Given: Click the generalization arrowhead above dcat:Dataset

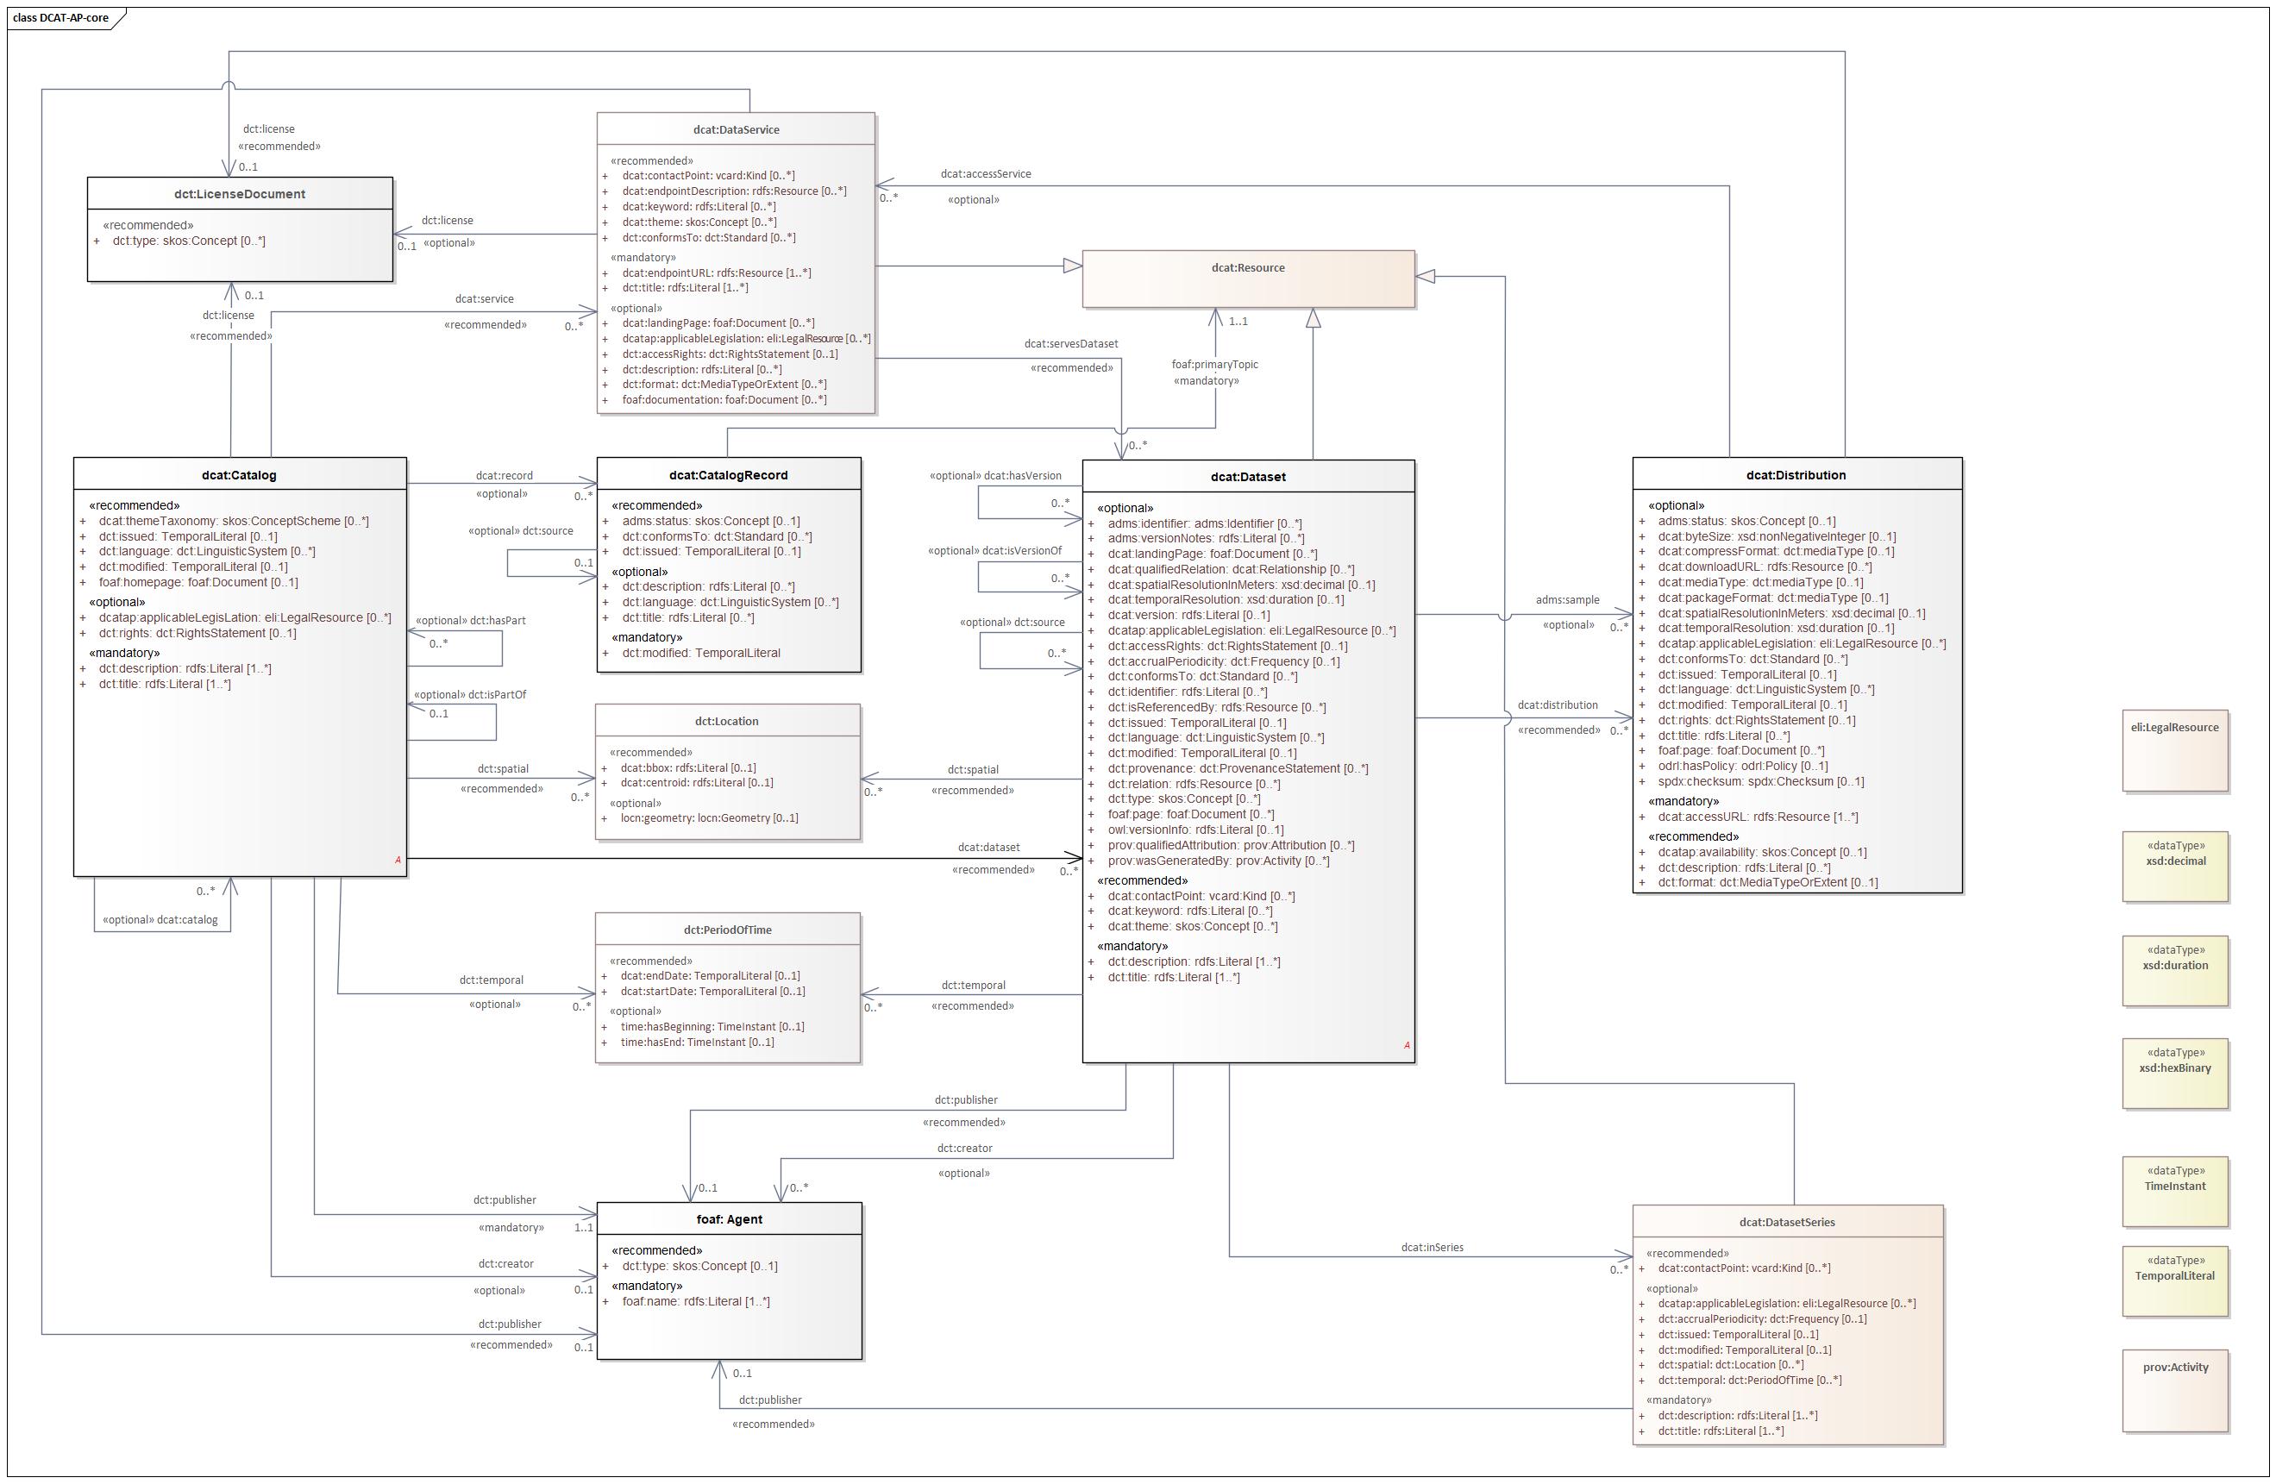Looking at the screenshot, I should tap(1313, 318).
